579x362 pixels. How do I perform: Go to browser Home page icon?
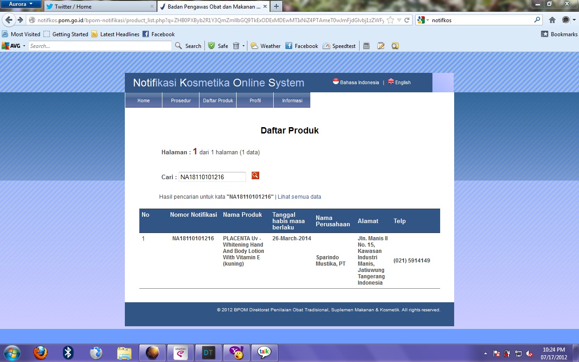(x=552, y=20)
